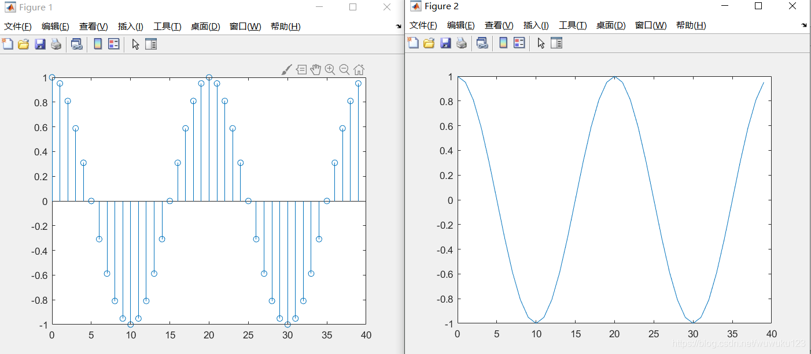The height and width of the screenshot is (354, 811).
Task: Close the Figure 2 window
Action: tap(792, 6)
